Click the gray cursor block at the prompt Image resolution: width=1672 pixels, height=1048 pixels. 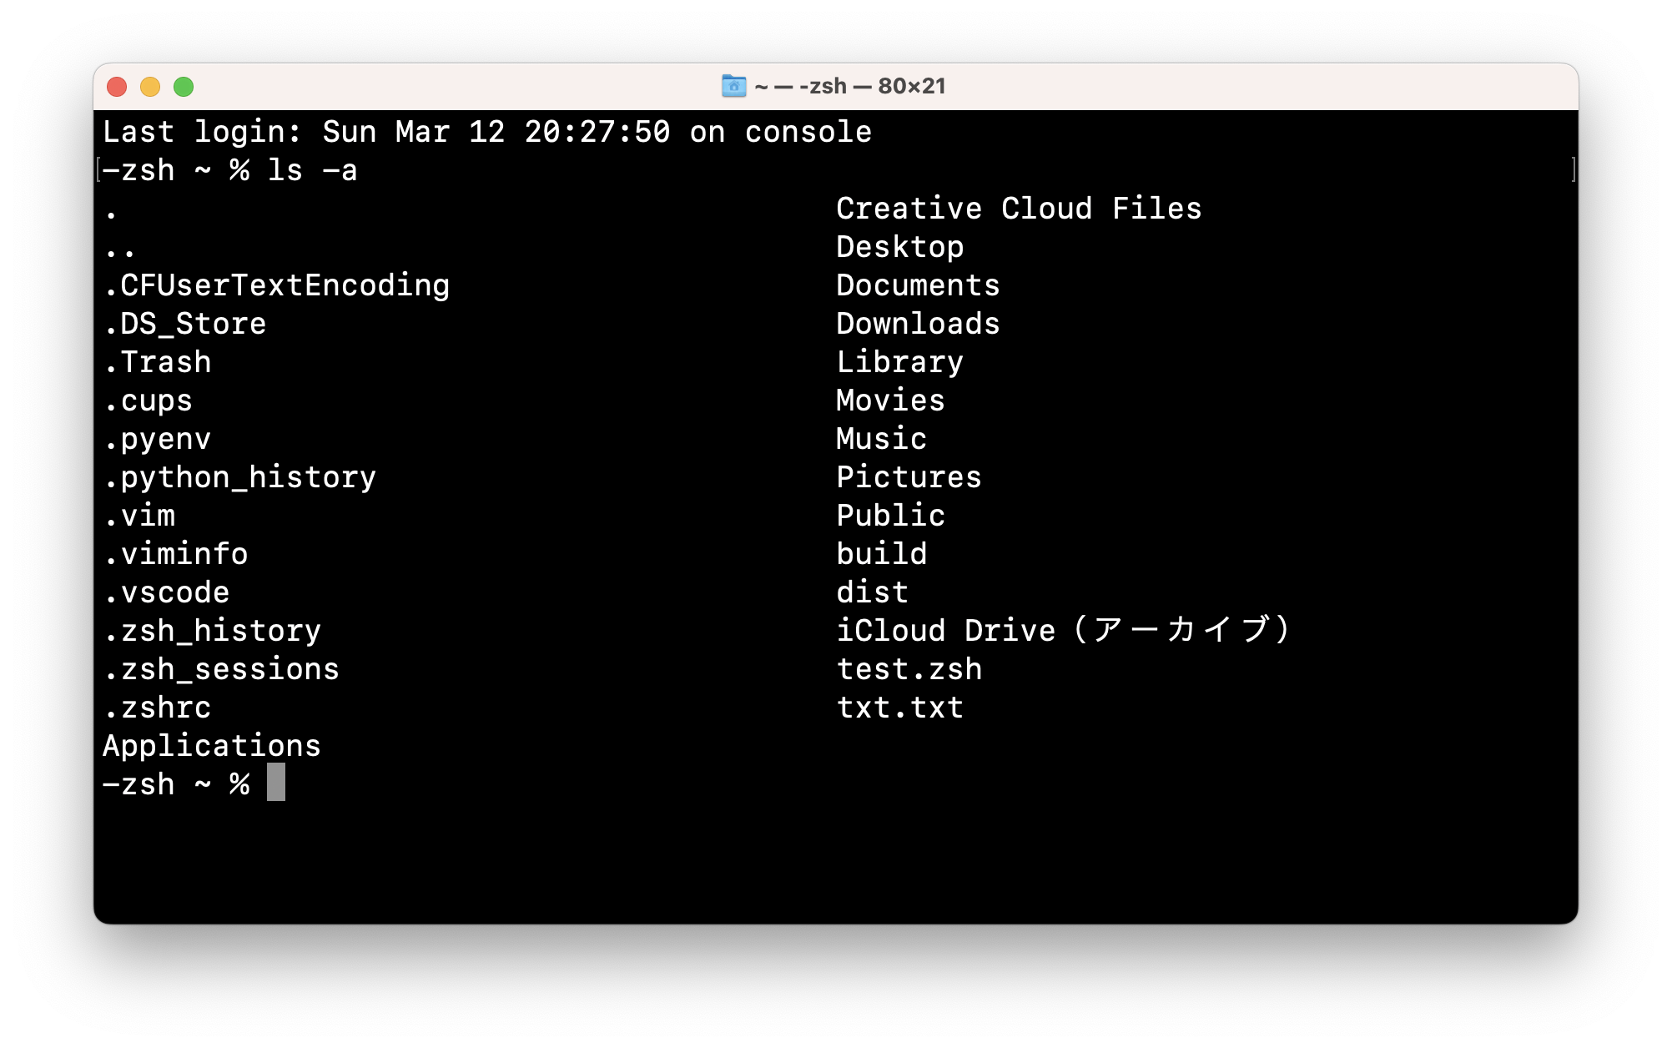276,783
